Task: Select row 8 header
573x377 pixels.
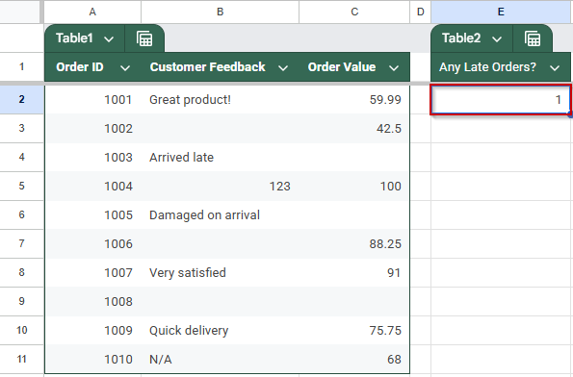Action: point(21,272)
